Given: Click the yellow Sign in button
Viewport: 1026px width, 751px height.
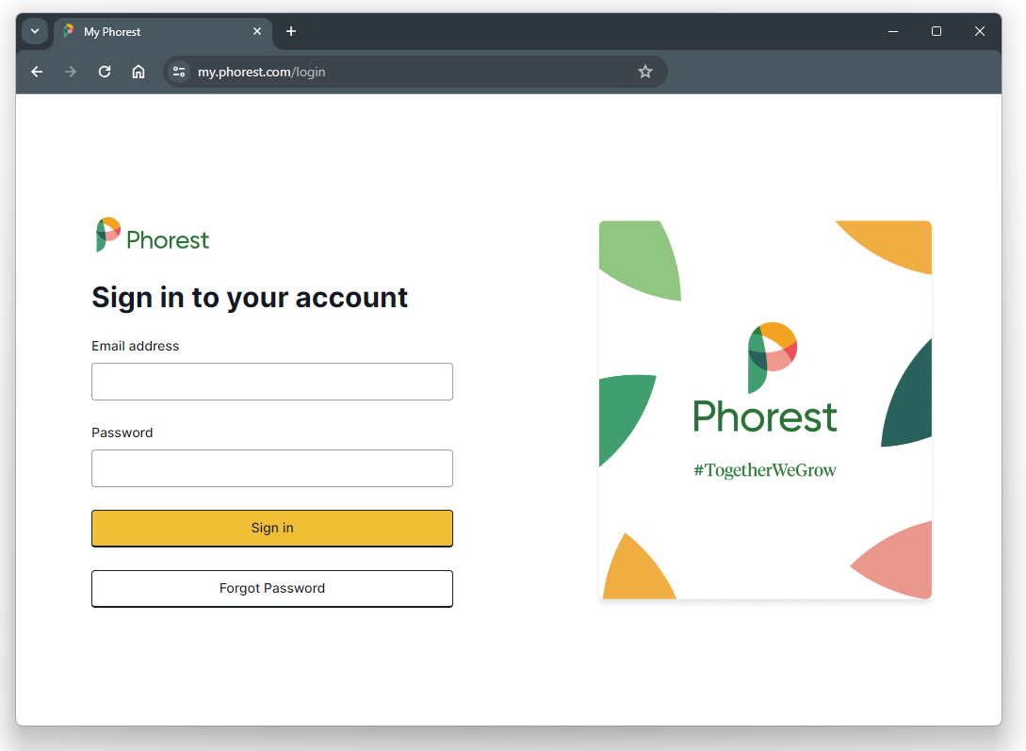Looking at the screenshot, I should click(x=272, y=528).
